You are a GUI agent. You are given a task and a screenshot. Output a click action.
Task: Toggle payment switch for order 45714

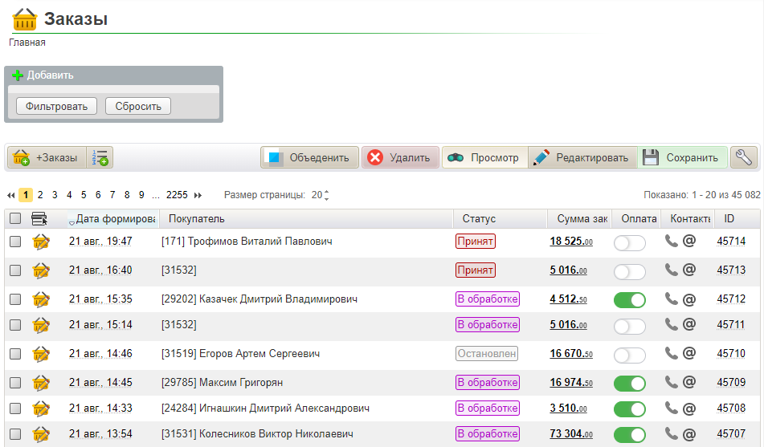pos(630,243)
